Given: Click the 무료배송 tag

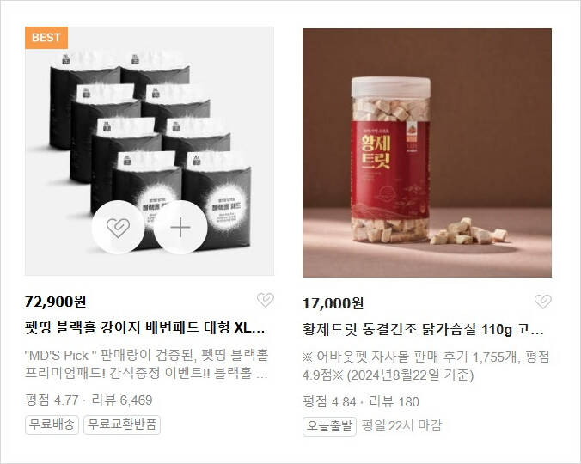Looking at the screenshot, I should click(x=52, y=424).
